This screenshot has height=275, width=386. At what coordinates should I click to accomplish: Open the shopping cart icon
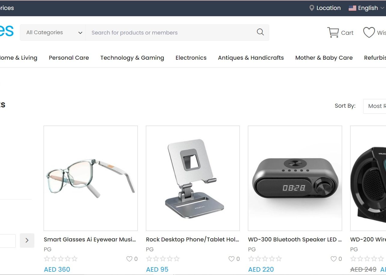[333, 32]
